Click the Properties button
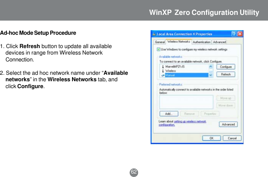Viewport: 268px width, 177px height. (x=210, y=114)
